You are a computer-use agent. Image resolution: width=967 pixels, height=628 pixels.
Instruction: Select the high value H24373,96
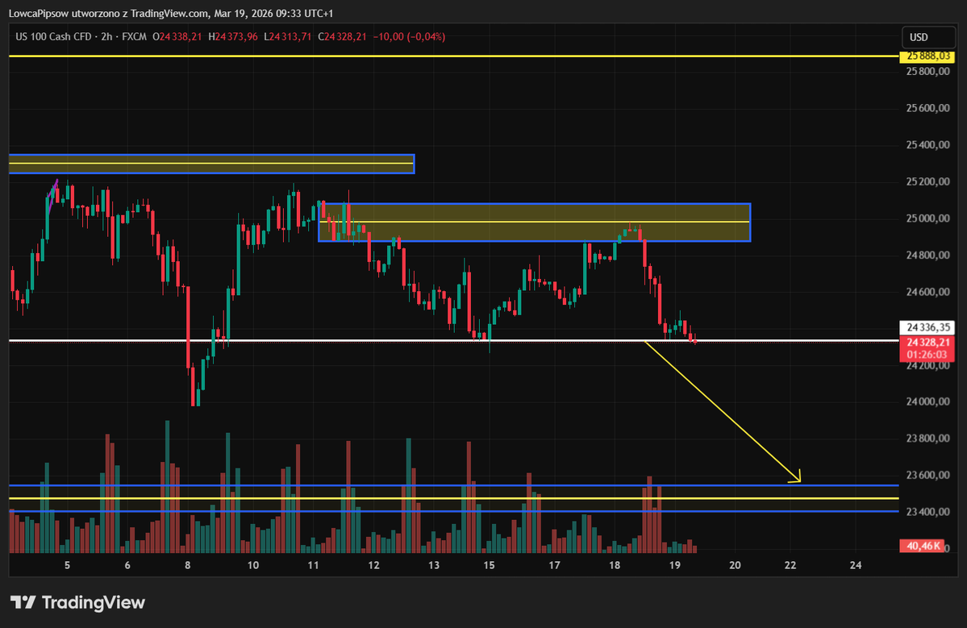pyautogui.click(x=233, y=37)
